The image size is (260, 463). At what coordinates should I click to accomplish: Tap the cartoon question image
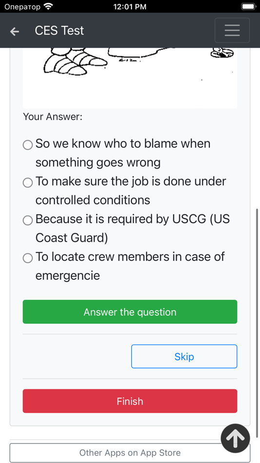tap(130, 78)
